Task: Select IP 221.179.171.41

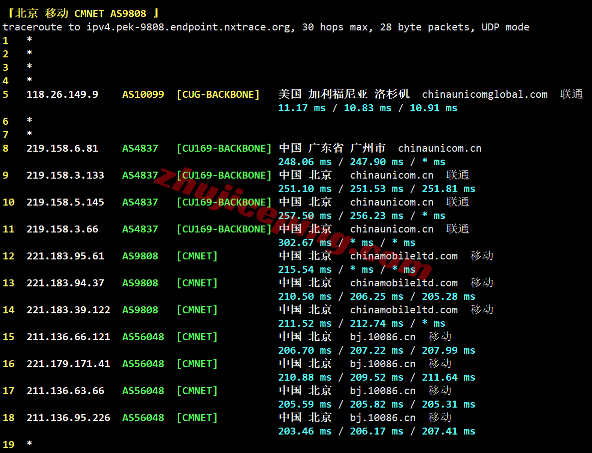Action: click(x=68, y=364)
